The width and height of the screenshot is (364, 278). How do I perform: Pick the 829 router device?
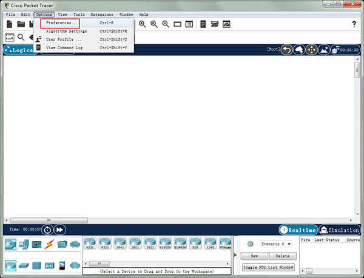tap(195, 243)
